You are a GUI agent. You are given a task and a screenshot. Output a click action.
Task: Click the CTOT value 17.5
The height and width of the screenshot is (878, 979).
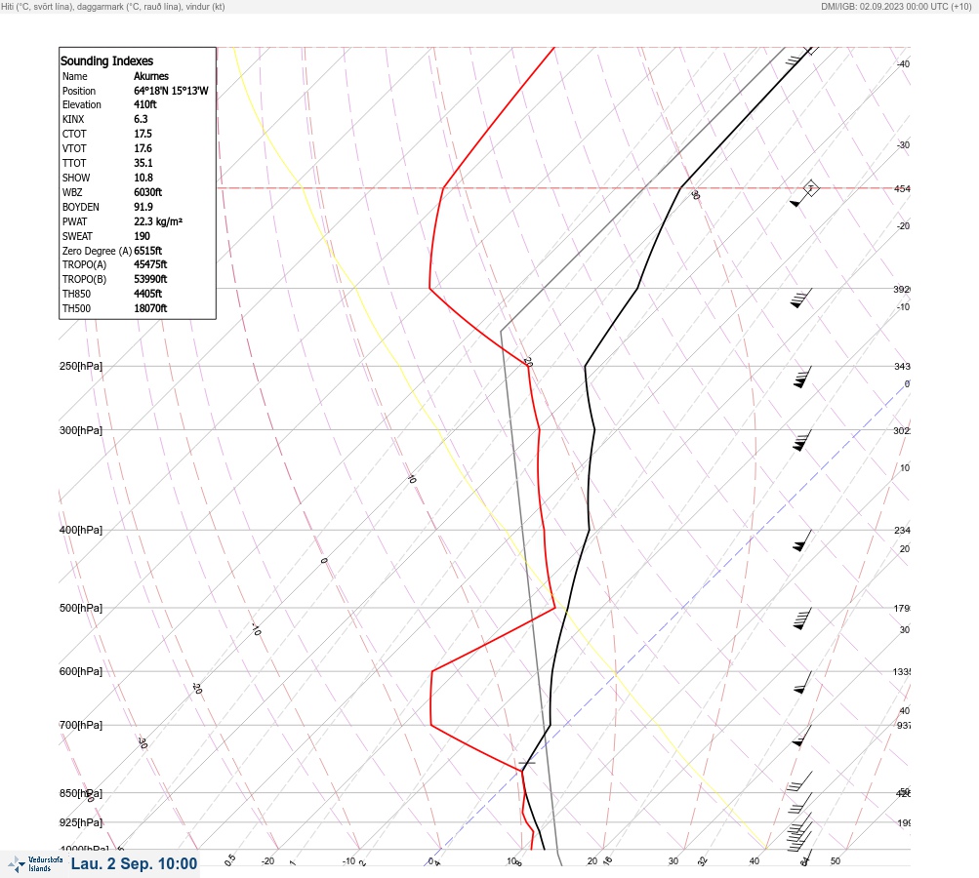point(143,134)
